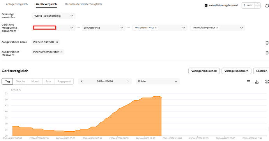Expand the SH6.0RT-V112 model dropdown
This screenshot has height=141, width=269.
(103, 28)
